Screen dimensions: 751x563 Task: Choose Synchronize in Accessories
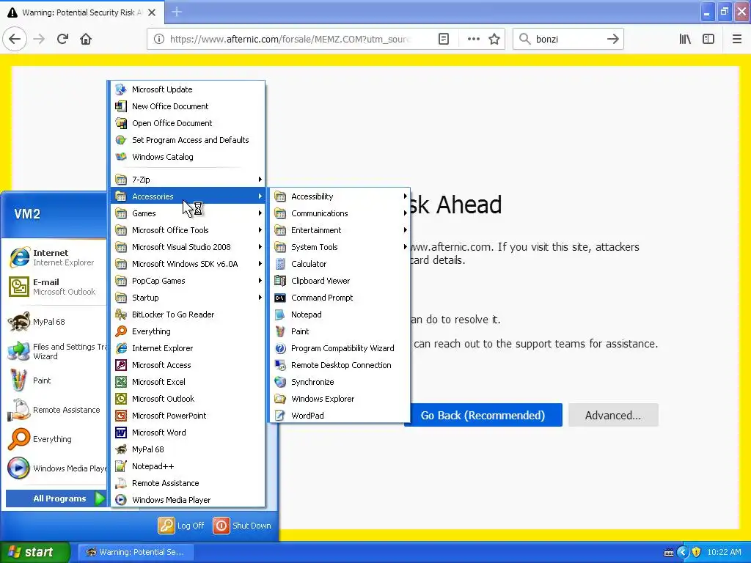(x=340, y=382)
